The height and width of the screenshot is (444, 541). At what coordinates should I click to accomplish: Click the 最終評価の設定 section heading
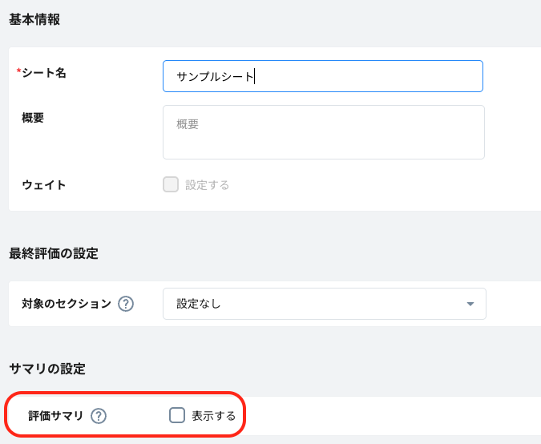click(x=54, y=253)
